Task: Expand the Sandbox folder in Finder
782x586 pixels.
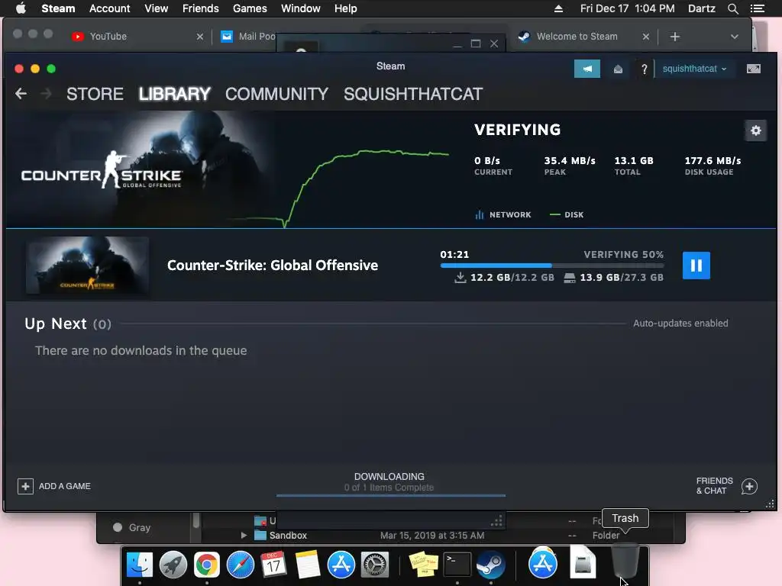Action: tap(244, 535)
